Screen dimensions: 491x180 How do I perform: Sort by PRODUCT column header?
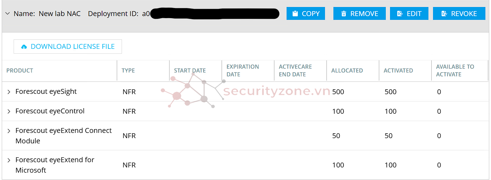click(x=20, y=70)
